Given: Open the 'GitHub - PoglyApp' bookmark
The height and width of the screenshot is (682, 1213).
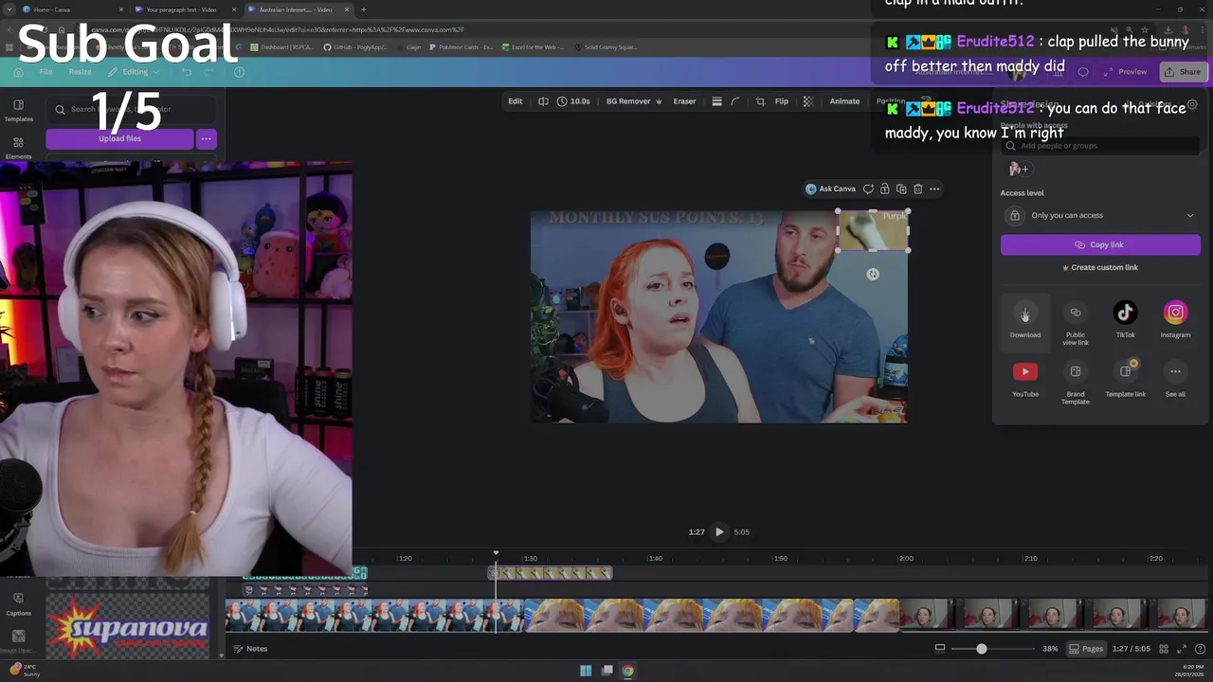Looking at the screenshot, I should tap(354, 46).
